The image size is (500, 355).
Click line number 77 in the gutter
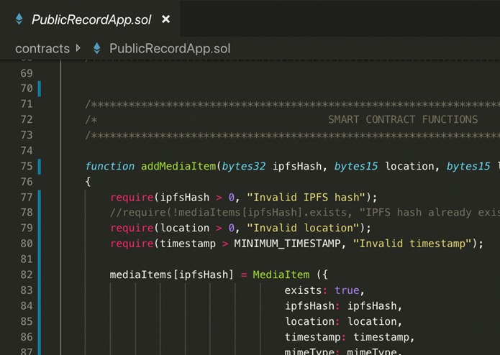(x=27, y=198)
